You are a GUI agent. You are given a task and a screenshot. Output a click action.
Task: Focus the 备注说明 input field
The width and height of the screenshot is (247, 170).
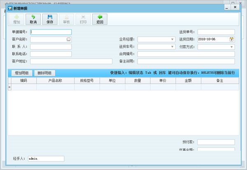coord(186,61)
